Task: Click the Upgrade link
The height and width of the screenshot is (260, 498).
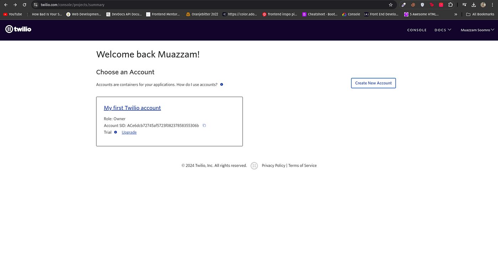Action: coord(129,132)
